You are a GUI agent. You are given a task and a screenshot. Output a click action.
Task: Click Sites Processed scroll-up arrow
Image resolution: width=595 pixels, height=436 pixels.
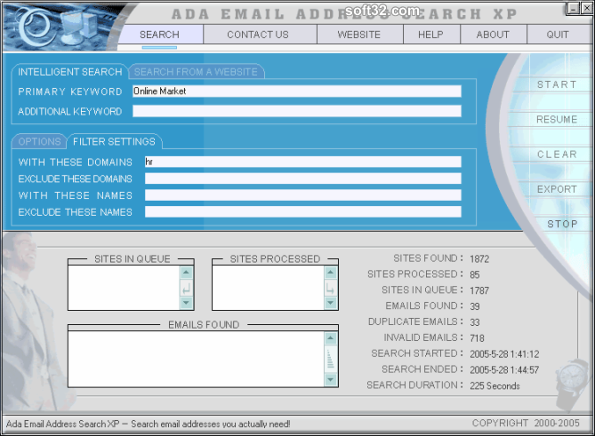[331, 272]
